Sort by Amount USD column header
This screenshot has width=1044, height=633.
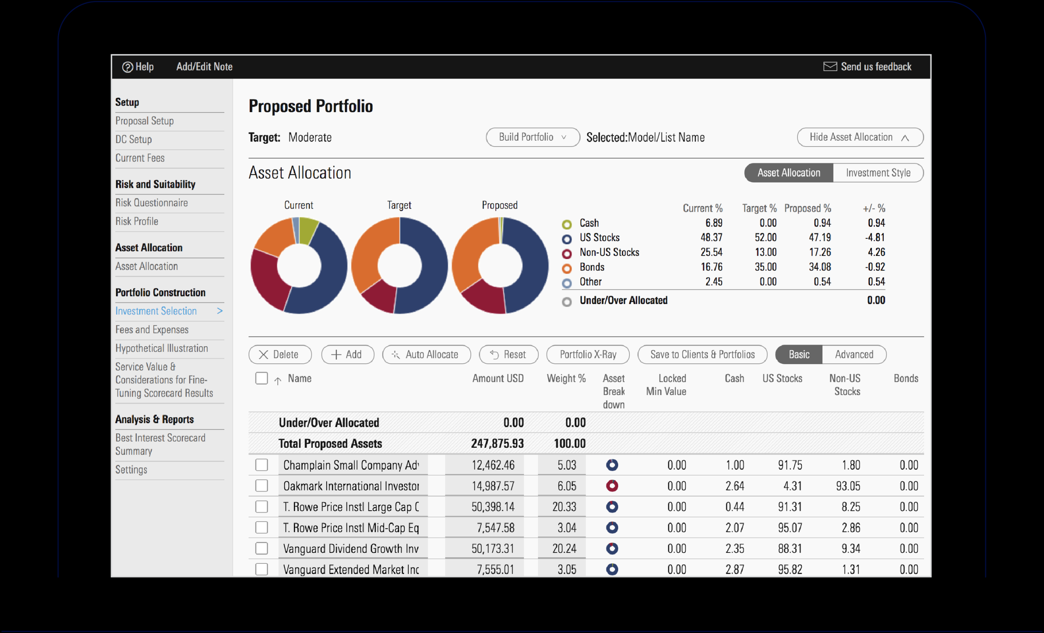coord(498,378)
